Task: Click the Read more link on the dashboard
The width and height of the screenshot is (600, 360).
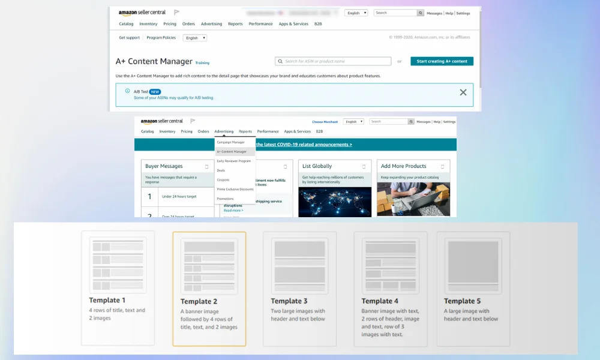Action: [233, 211]
